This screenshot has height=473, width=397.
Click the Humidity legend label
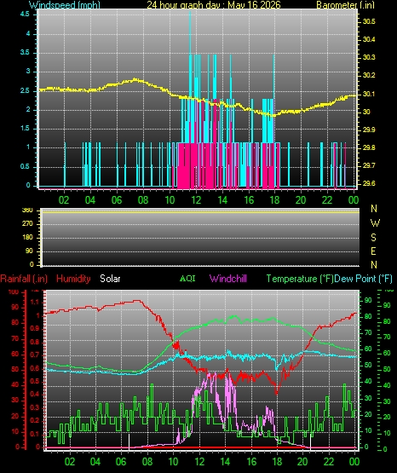coord(73,279)
